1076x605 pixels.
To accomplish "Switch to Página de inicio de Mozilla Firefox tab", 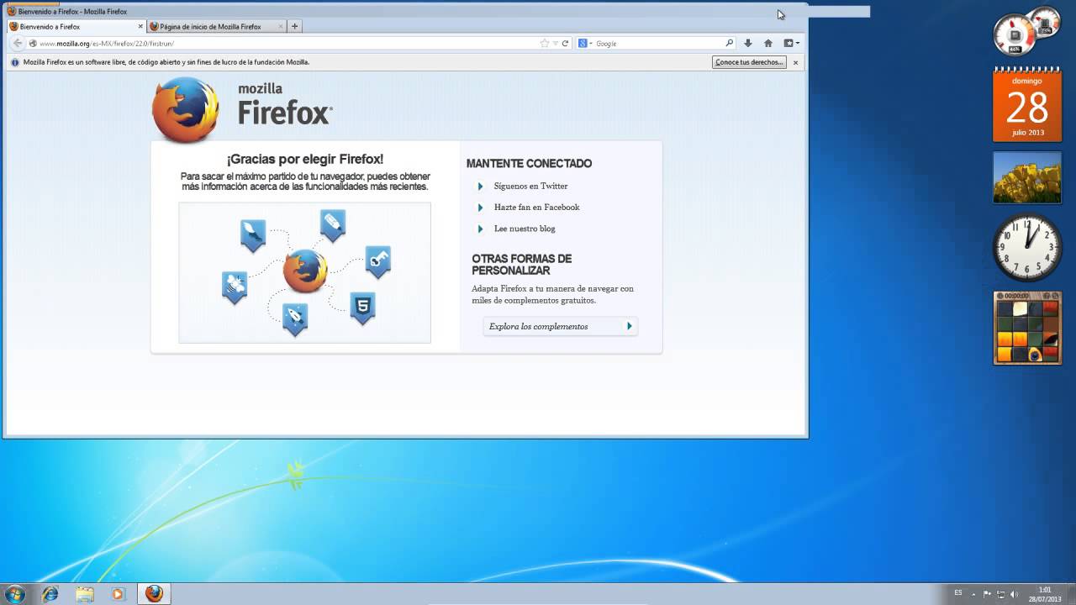I will point(217,26).
